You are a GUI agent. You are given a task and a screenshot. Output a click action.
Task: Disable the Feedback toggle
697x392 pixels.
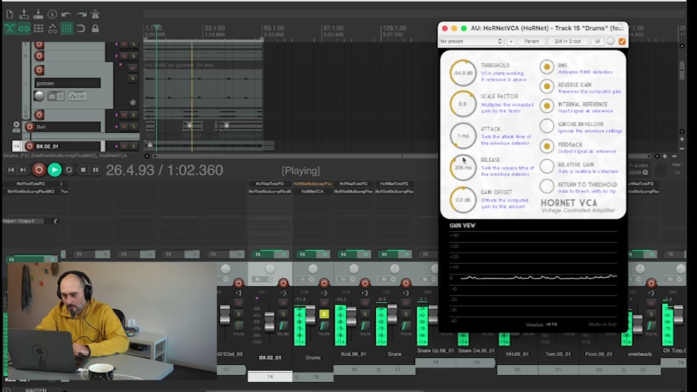(x=547, y=146)
